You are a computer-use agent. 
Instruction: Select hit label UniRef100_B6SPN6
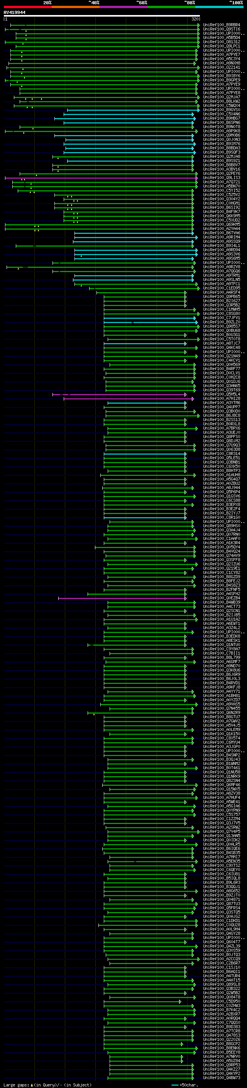tap(222, 122)
